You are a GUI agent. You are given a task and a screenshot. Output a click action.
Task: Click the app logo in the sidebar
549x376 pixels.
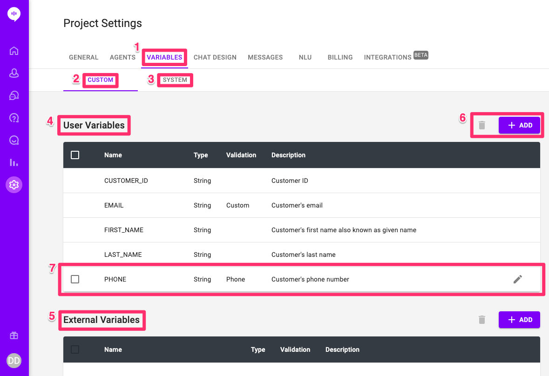pos(14,14)
